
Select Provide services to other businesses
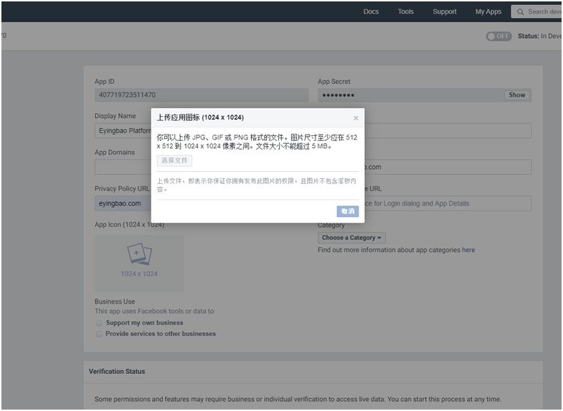(99, 334)
